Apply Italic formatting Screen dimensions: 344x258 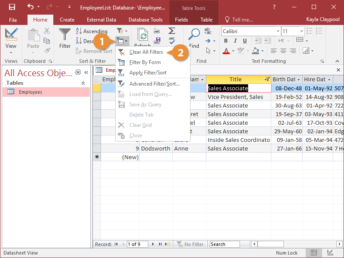click(x=236, y=41)
